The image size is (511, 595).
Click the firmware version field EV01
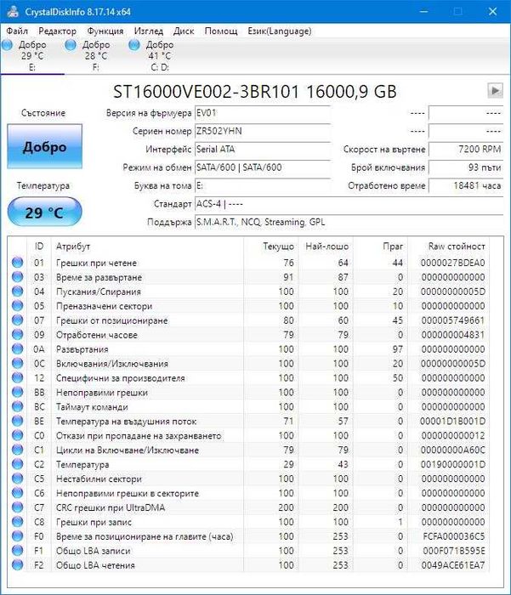263,113
